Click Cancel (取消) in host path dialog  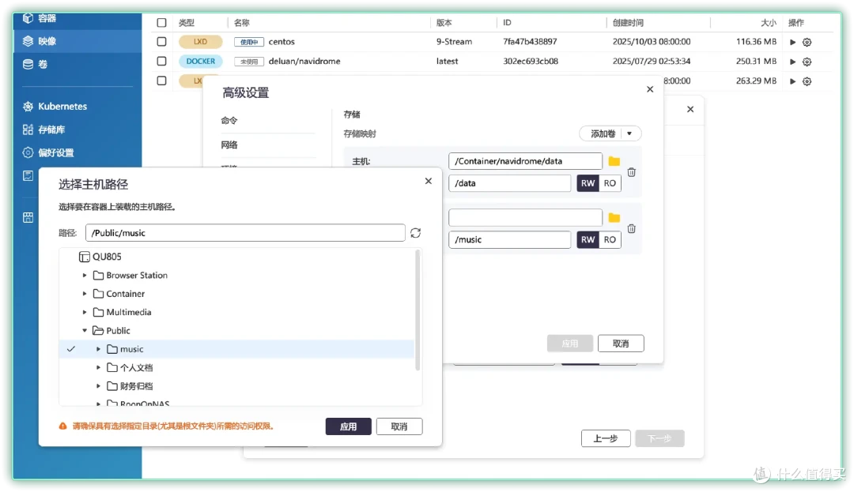399,426
